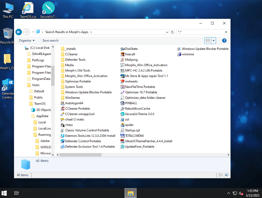Select TeamOS.xyz desktop shortcut
This screenshot has width=262, height=198.
click(28, 10)
